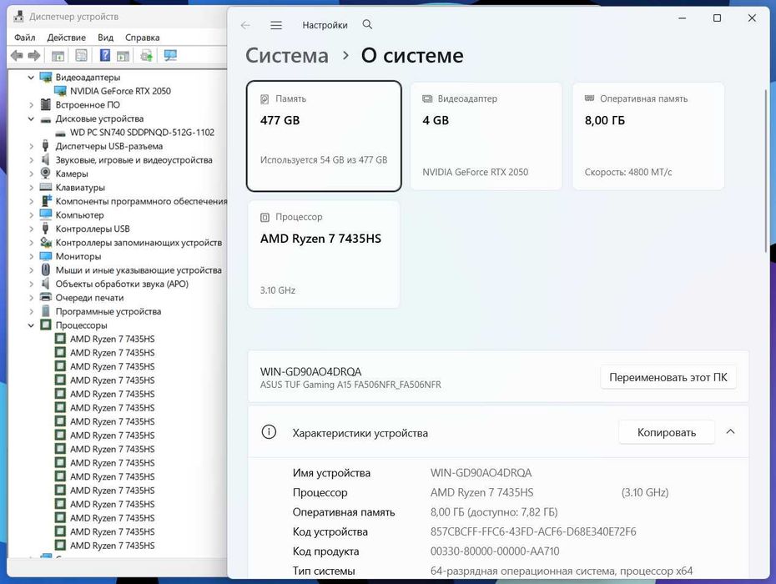Click the Компьютер category icon
The width and height of the screenshot is (776, 584).
46,214
